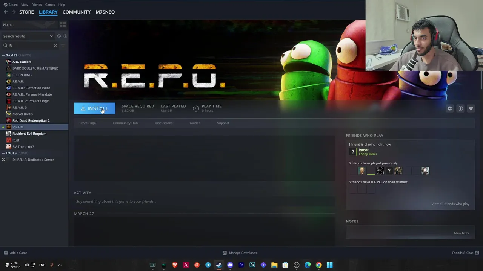Open File Explorer from the taskbar
This screenshot has height=271, width=483.
tap(274, 265)
